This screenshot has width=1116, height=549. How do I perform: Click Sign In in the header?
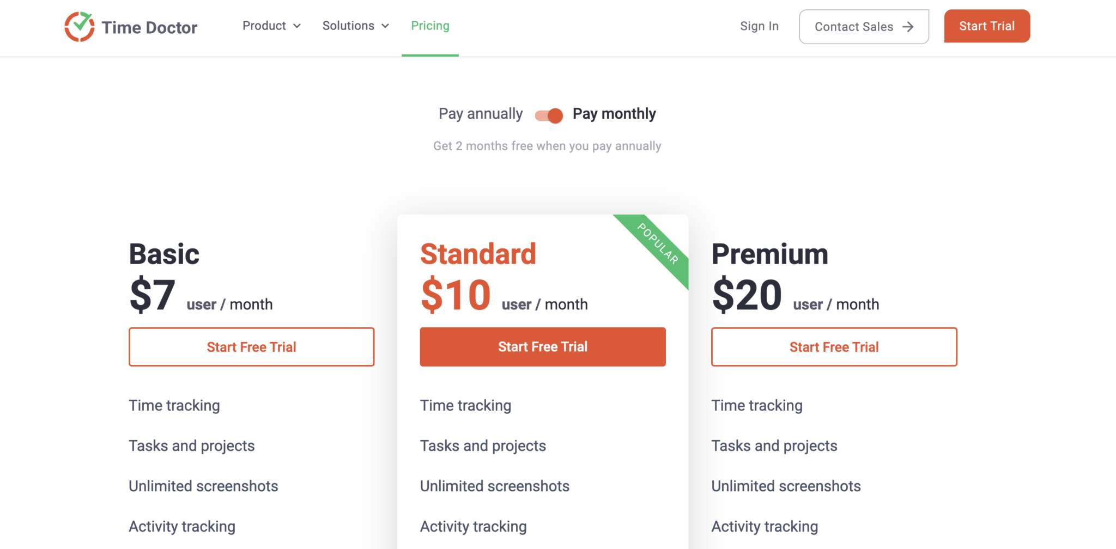pyautogui.click(x=759, y=26)
